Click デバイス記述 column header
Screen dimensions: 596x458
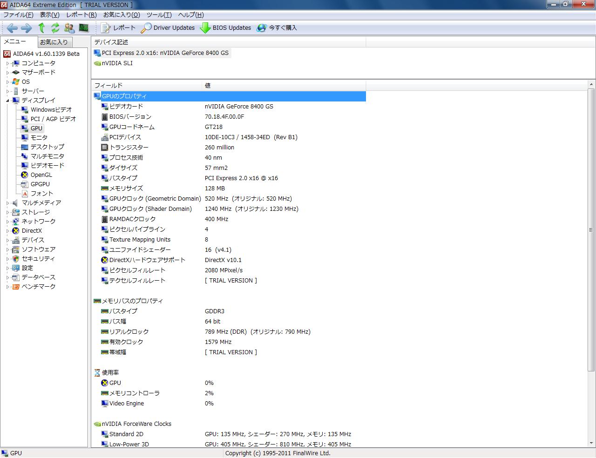pos(229,42)
